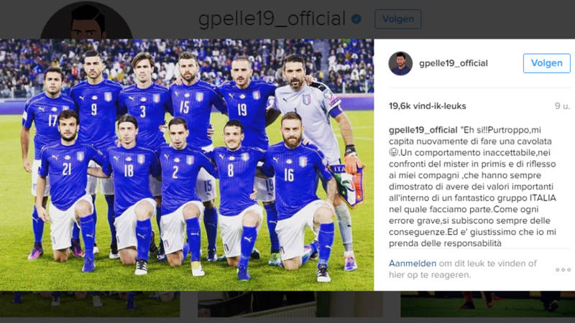The image size is (575, 323).
Task: Click the blue verified badge beside the header username
Action: point(356,19)
